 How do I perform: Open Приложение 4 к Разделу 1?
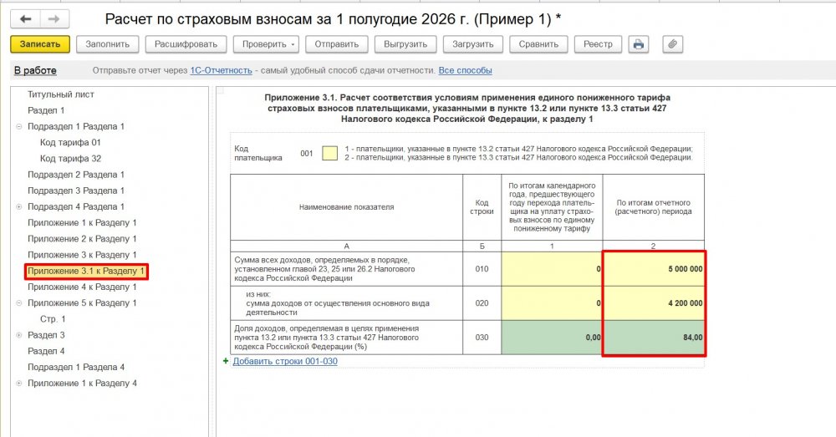pos(82,287)
